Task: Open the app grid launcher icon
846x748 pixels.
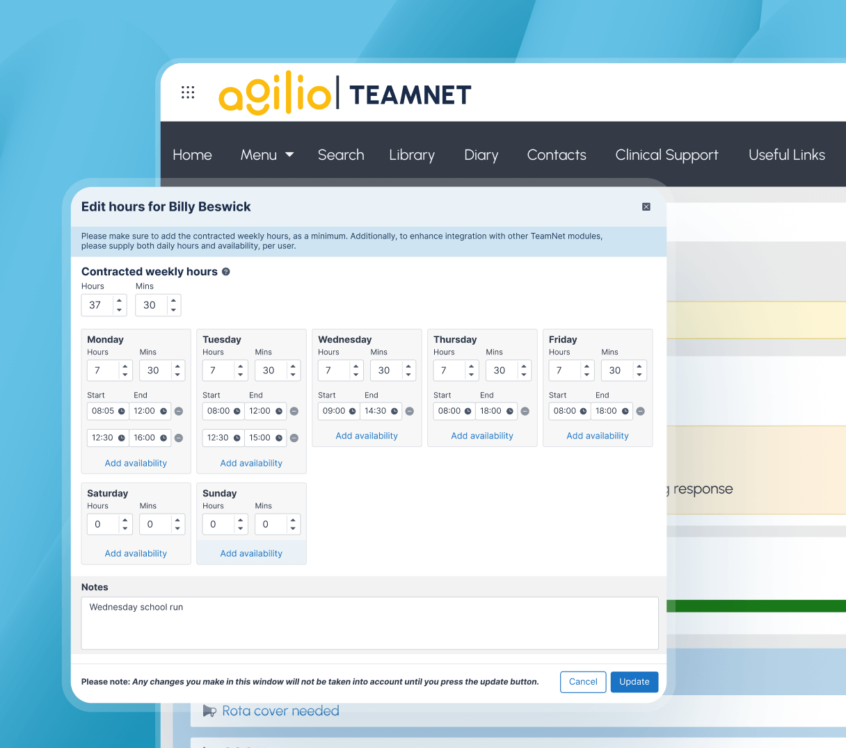Action: click(188, 92)
